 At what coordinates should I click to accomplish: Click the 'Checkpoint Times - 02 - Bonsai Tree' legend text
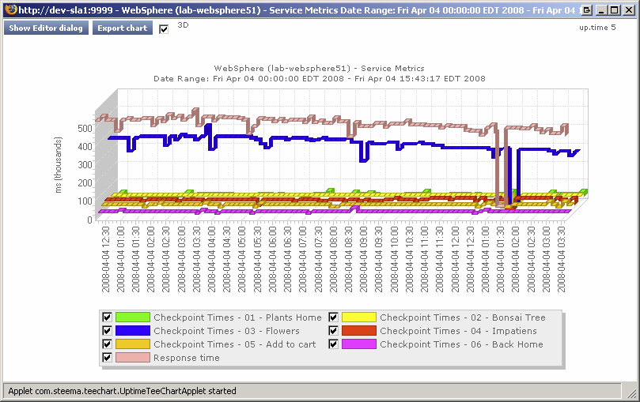463,317
